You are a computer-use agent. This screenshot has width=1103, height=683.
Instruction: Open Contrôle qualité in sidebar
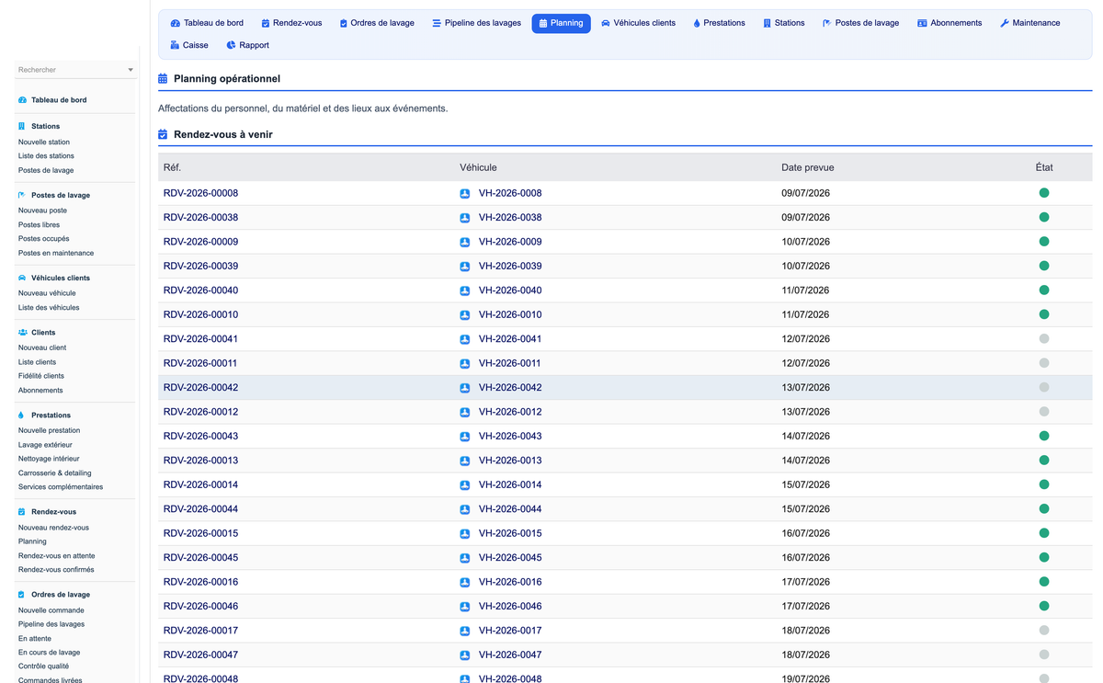point(43,666)
